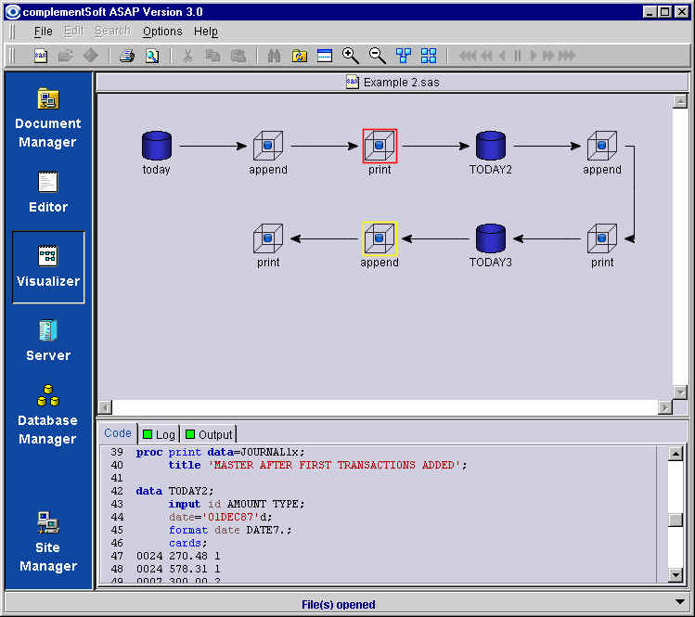Step back one with playback control
The width and height of the screenshot is (695, 617).
click(502, 56)
